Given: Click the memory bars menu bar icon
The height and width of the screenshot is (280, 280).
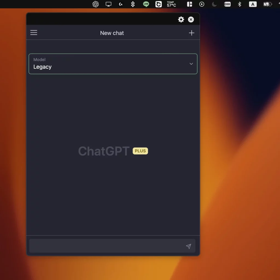Looking at the screenshot, I should point(227,4).
